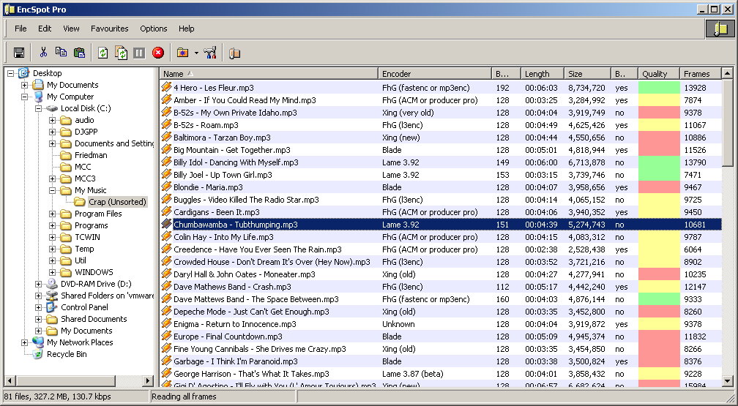The height and width of the screenshot is (406, 738).
Task: Click the single-page green refresh icon
Action: 102,53
